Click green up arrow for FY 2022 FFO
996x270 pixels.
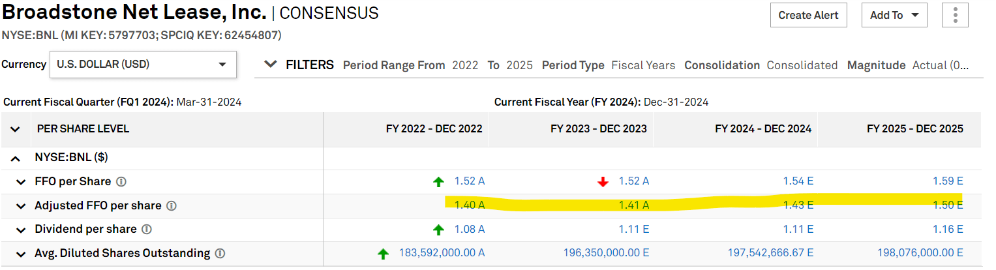pos(439,182)
